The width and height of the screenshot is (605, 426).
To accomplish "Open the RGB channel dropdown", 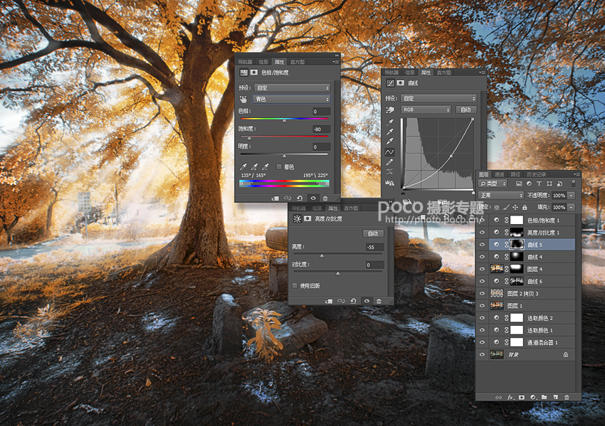I will tap(426, 110).
